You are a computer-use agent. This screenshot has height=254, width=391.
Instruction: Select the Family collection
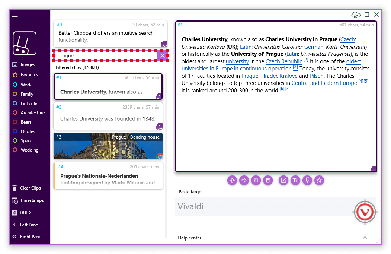tap(23, 94)
